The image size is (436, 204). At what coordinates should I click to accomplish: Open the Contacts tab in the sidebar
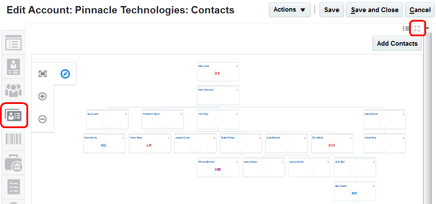[x=14, y=115]
